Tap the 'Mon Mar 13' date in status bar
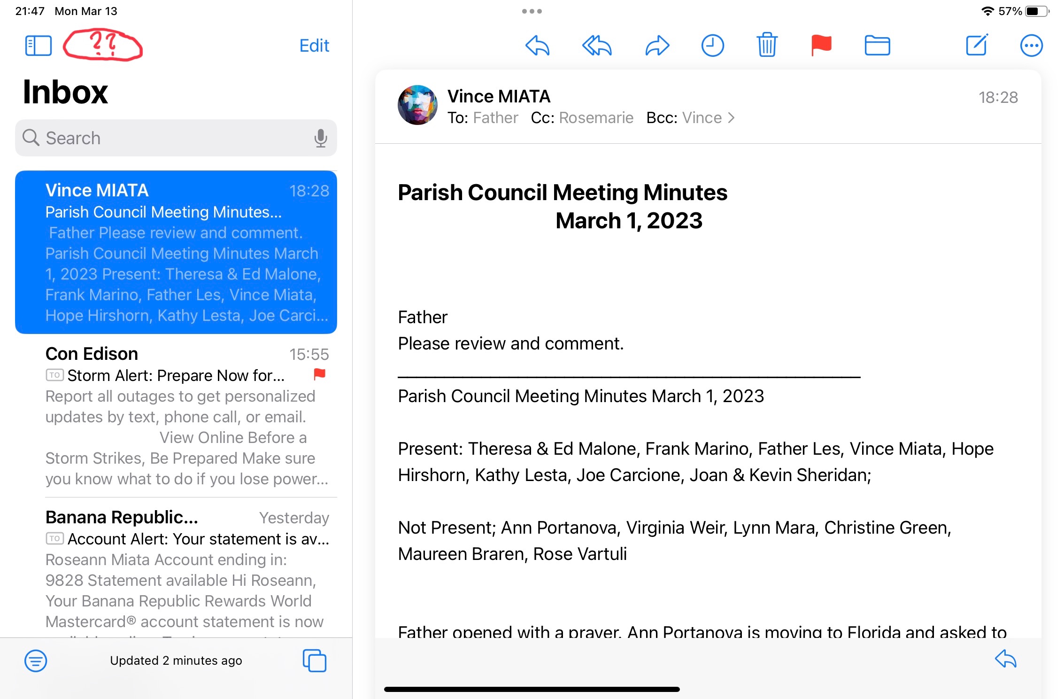Viewport: 1064px width, 699px height. point(86,11)
